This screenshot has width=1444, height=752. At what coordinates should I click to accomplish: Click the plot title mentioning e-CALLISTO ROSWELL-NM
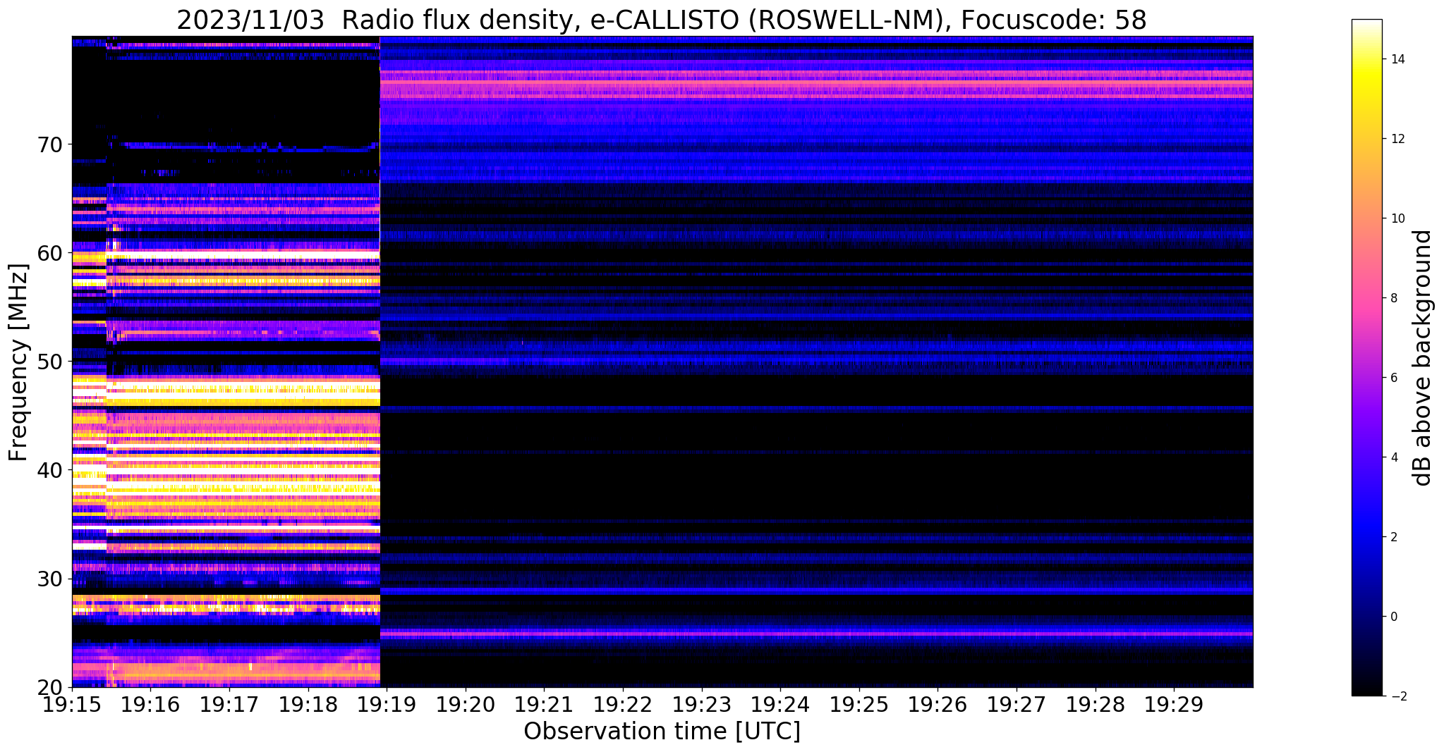click(662, 20)
